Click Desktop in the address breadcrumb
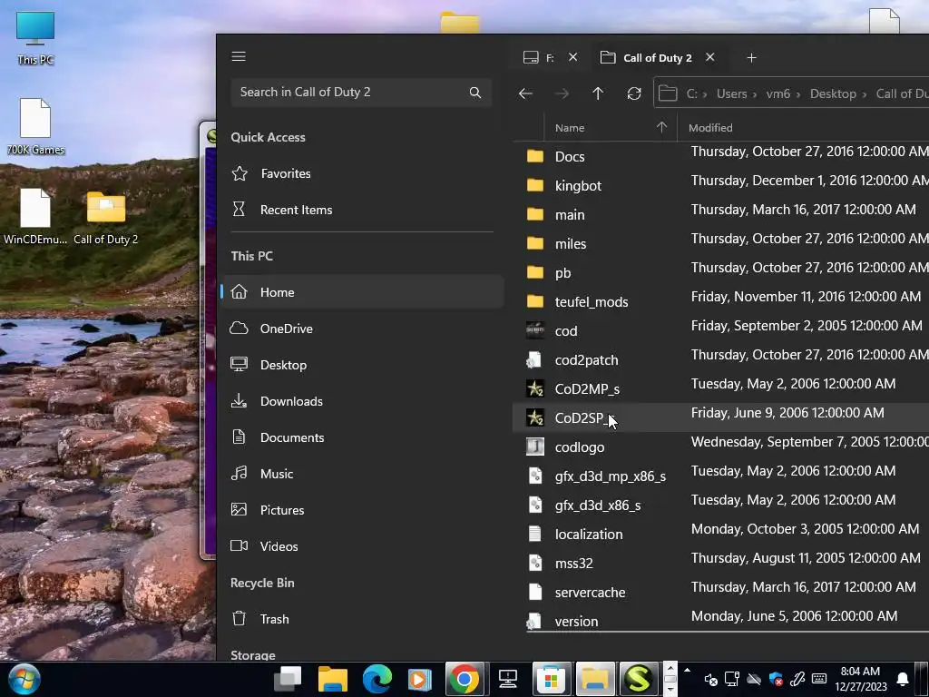The image size is (929, 697). 833,93
